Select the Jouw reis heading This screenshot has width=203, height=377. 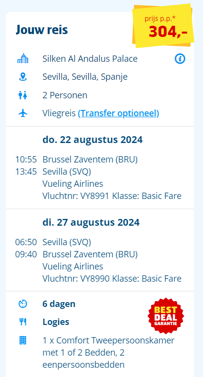click(42, 30)
